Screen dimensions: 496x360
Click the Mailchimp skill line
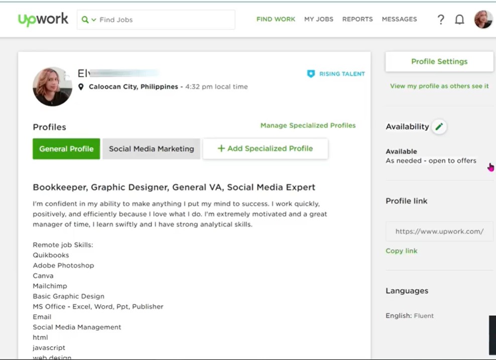pyautogui.click(x=50, y=286)
